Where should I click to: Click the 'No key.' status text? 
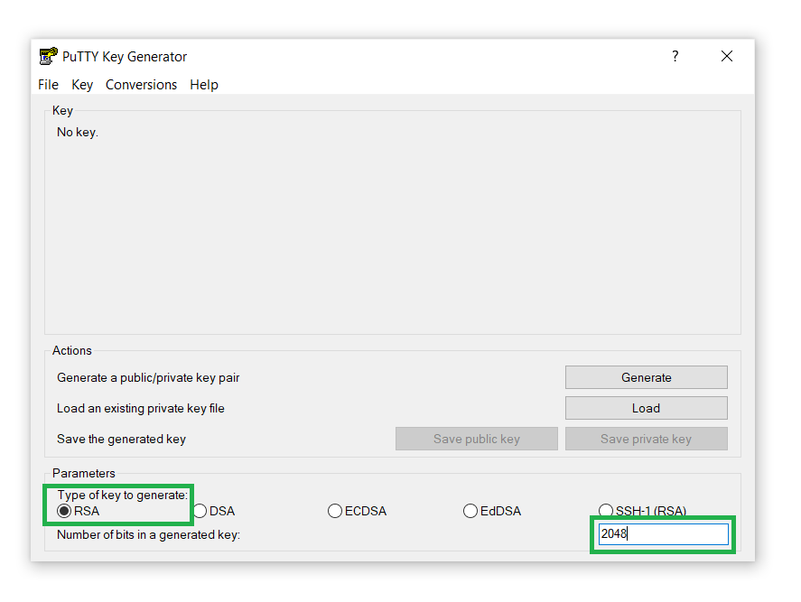pyautogui.click(x=78, y=133)
